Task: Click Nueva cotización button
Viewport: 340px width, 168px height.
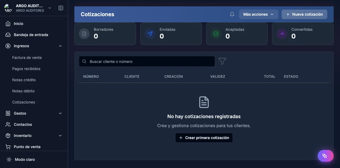Action: (304, 14)
